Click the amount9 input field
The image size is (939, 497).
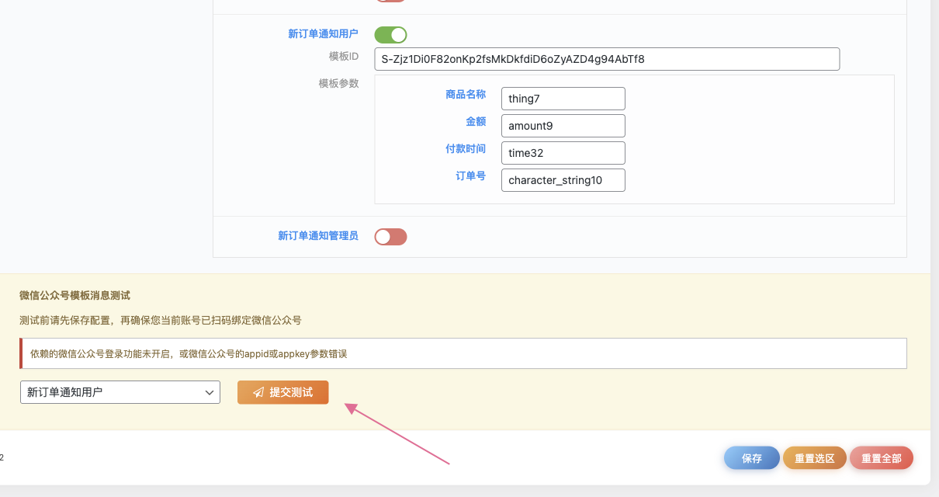(563, 125)
